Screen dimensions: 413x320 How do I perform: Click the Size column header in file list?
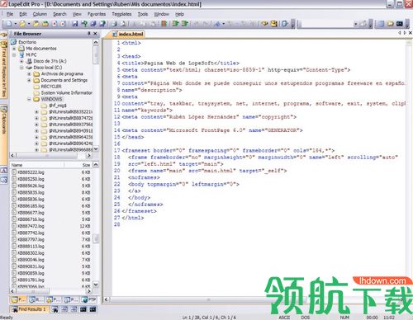point(78,165)
